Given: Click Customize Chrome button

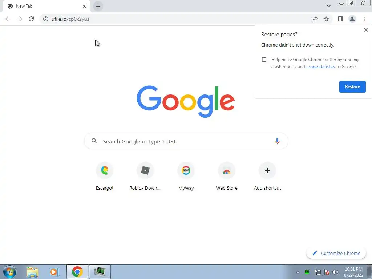Looking at the screenshot, I should (336, 253).
